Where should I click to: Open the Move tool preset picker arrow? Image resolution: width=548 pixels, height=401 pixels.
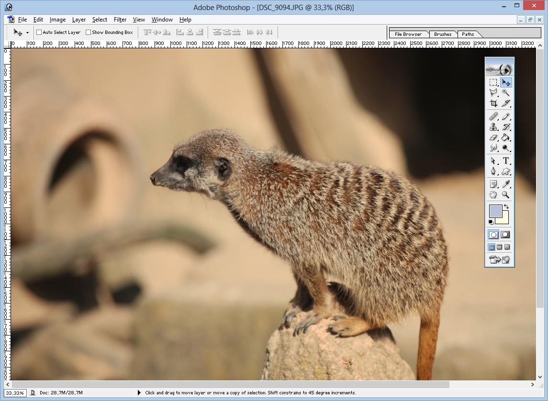(x=27, y=33)
